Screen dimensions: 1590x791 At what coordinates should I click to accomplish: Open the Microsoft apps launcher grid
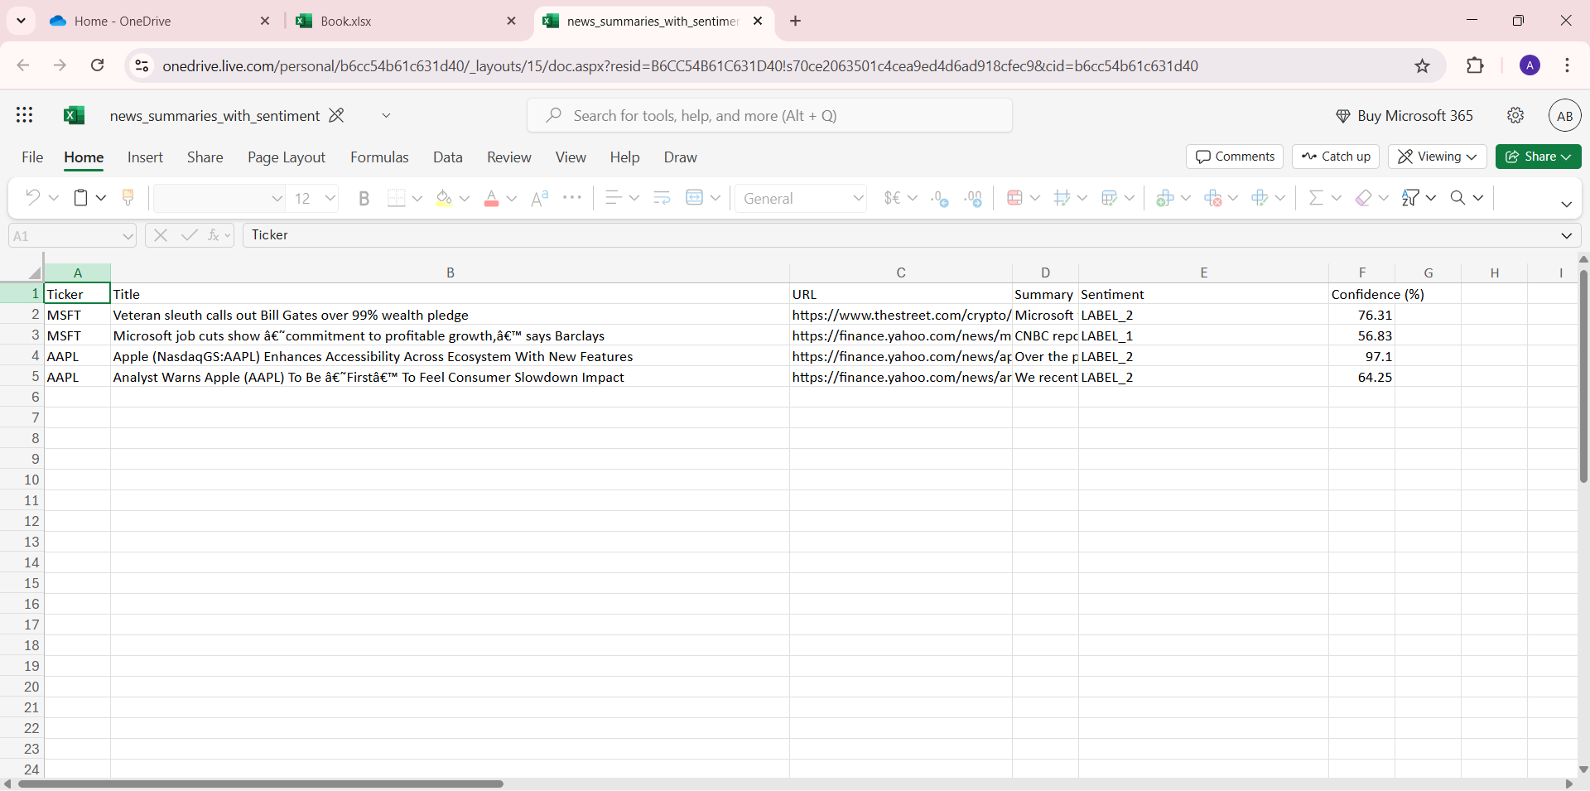tap(25, 115)
